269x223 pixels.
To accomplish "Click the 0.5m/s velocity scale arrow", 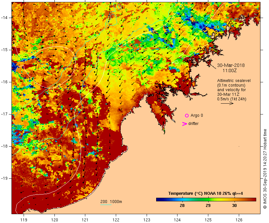I will coord(227,103).
